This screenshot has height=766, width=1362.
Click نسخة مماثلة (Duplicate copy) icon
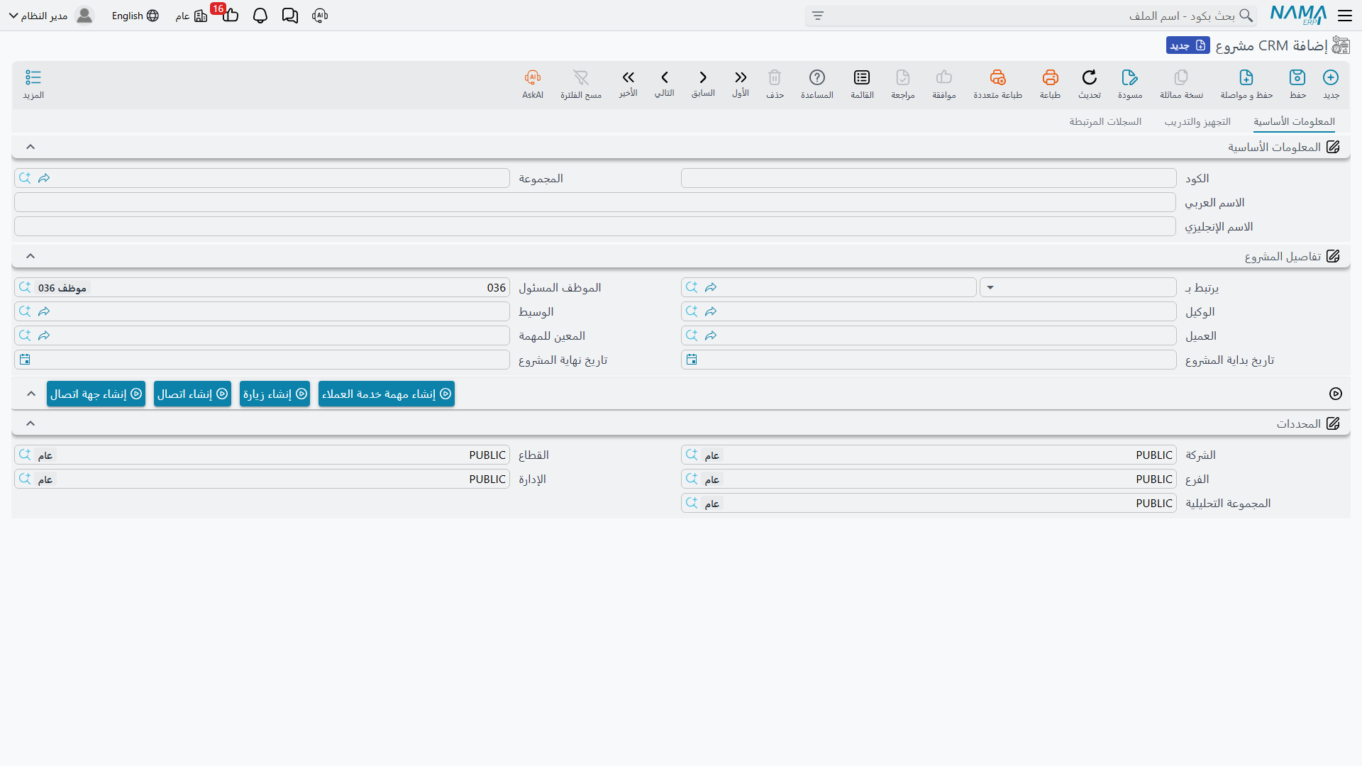click(x=1181, y=77)
